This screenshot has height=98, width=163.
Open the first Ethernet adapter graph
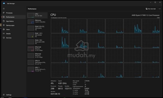(x=37, y=49)
